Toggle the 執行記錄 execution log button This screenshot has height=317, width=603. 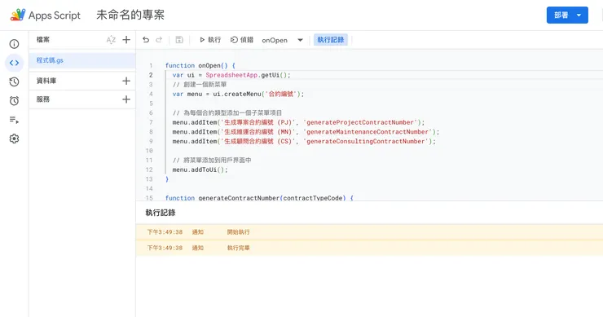[x=331, y=40]
